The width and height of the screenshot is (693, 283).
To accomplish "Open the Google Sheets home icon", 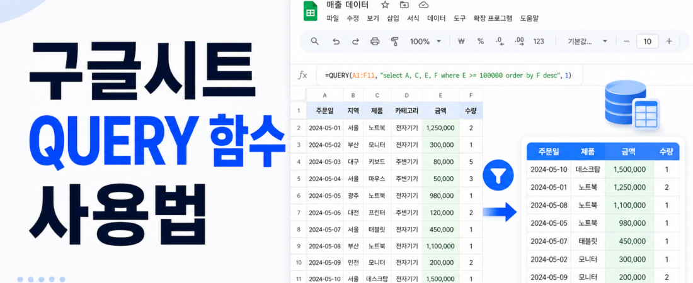I will click(x=310, y=11).
